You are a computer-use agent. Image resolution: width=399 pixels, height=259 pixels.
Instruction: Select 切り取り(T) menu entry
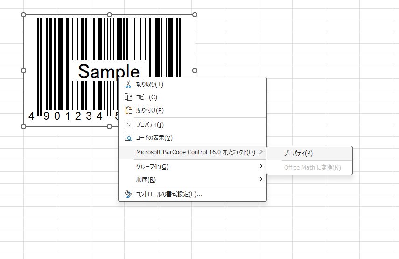pyautogui.click(x=150, y=84)
